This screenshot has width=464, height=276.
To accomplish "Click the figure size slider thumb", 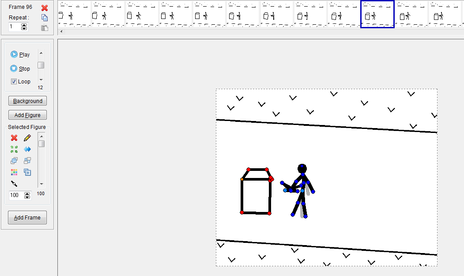I will 42,144.
